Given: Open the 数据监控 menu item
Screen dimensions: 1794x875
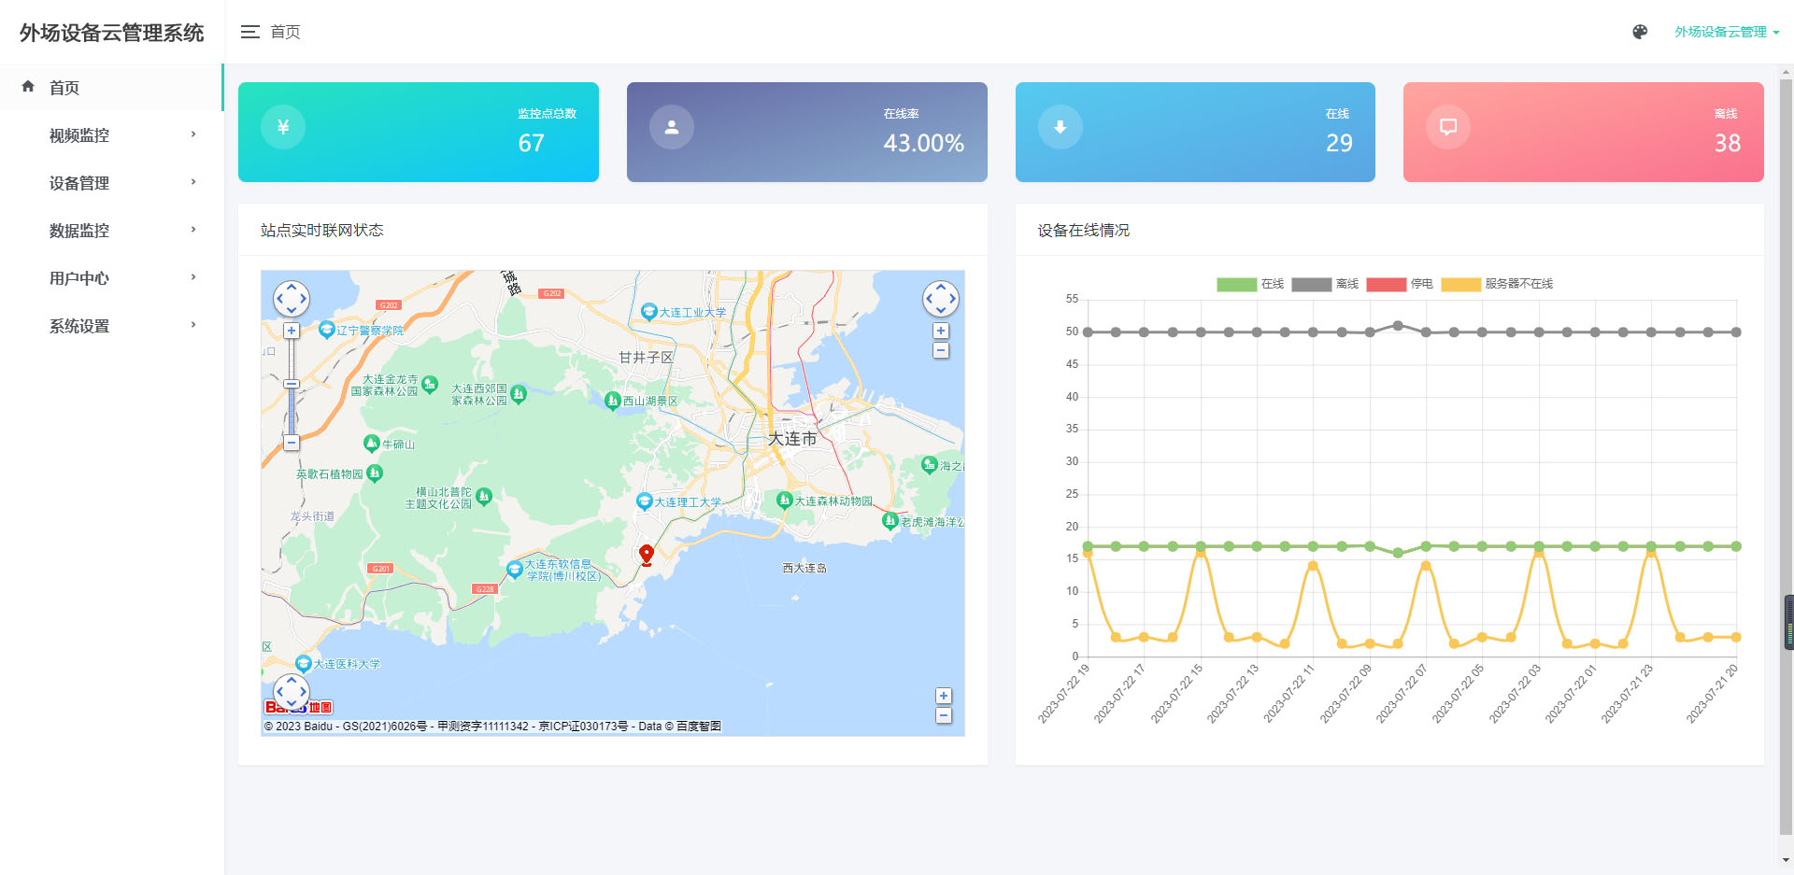Looking at the screenshot, I should click(111, 231).
